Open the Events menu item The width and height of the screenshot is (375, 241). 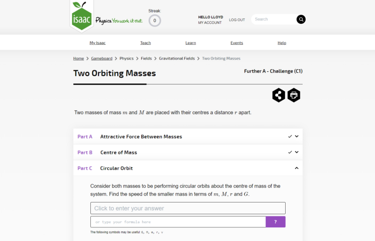[237, 43]
